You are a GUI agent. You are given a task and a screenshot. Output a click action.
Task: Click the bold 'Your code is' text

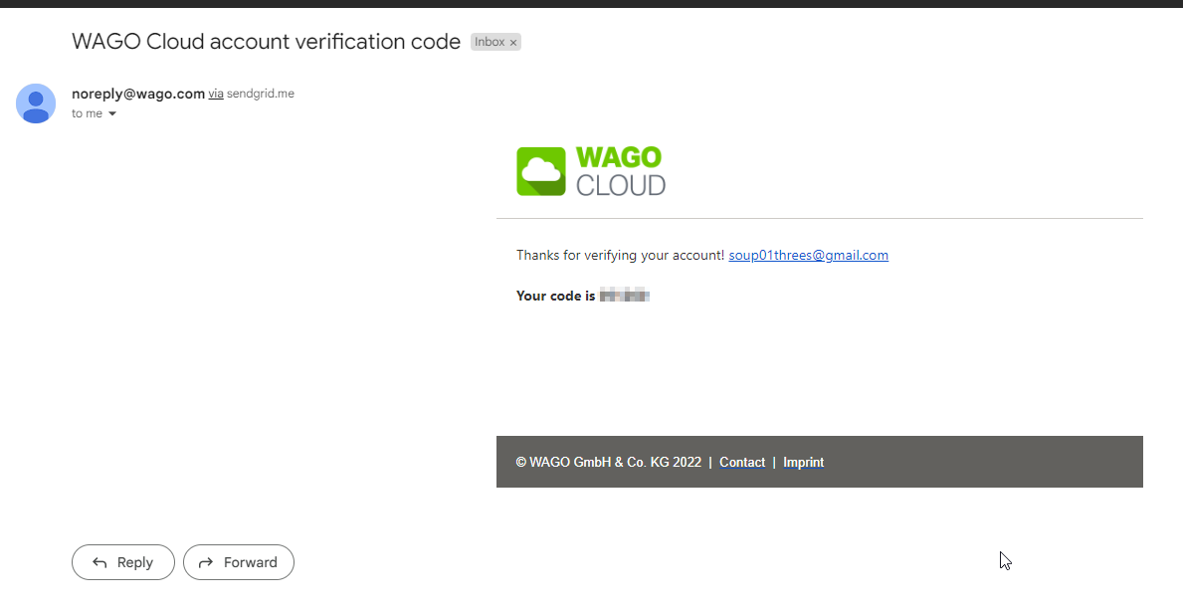point(556,296)
